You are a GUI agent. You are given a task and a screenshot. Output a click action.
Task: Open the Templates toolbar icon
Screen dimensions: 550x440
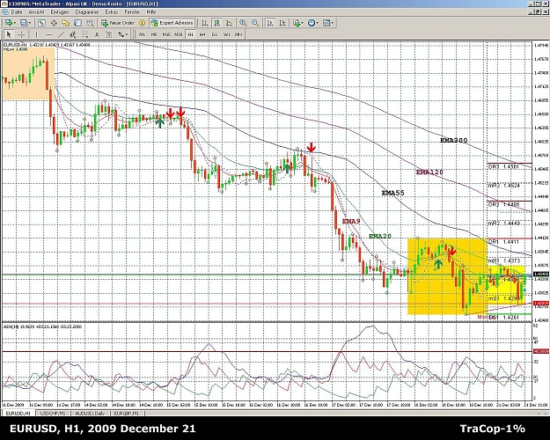tap(326, 23)
